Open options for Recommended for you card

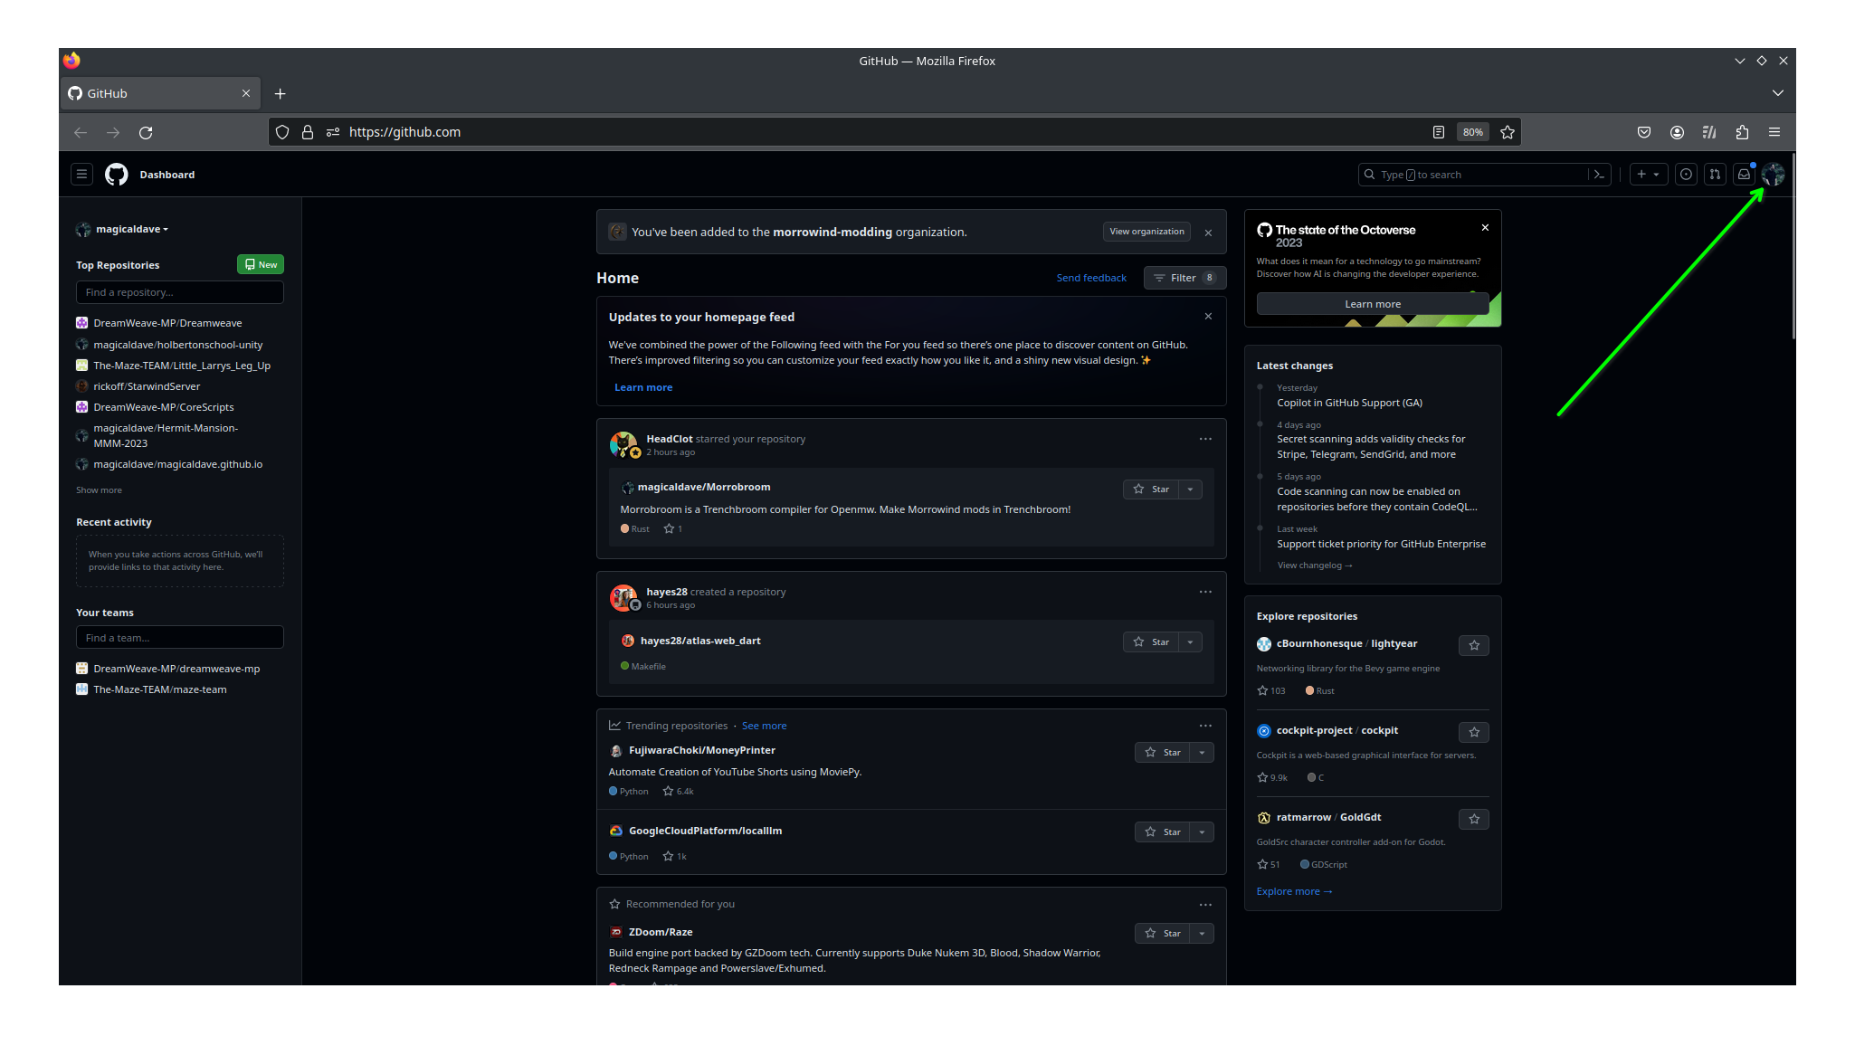point(1205,905)
